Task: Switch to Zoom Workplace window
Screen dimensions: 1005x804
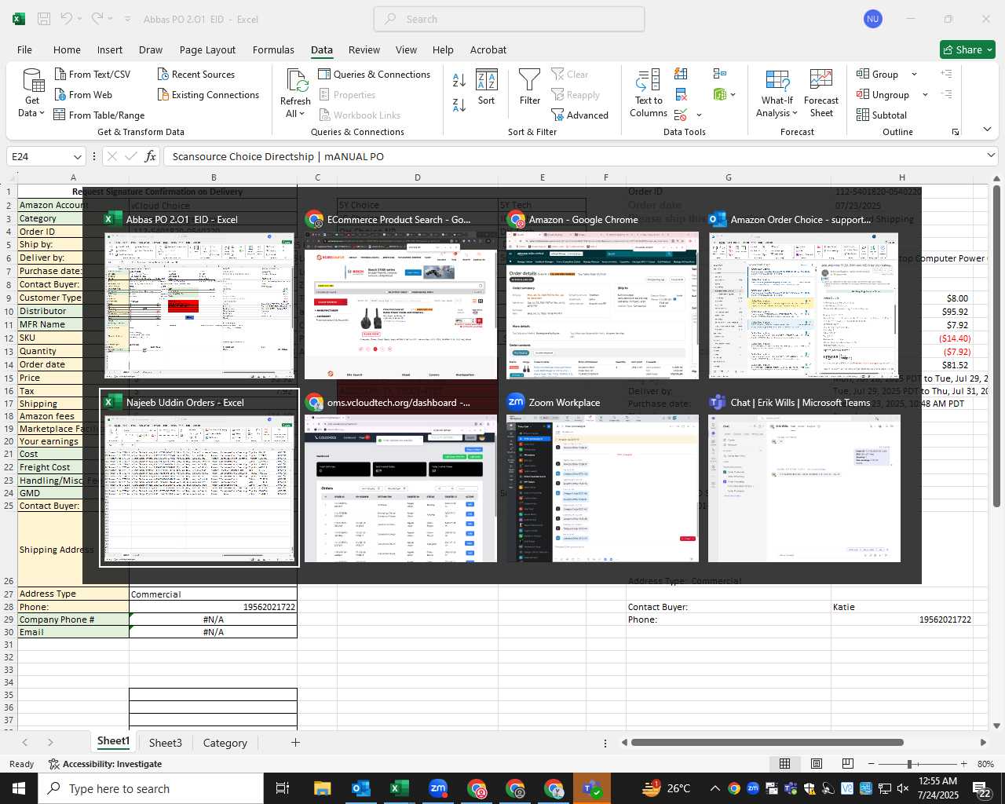Action: (x=602, y=477)
